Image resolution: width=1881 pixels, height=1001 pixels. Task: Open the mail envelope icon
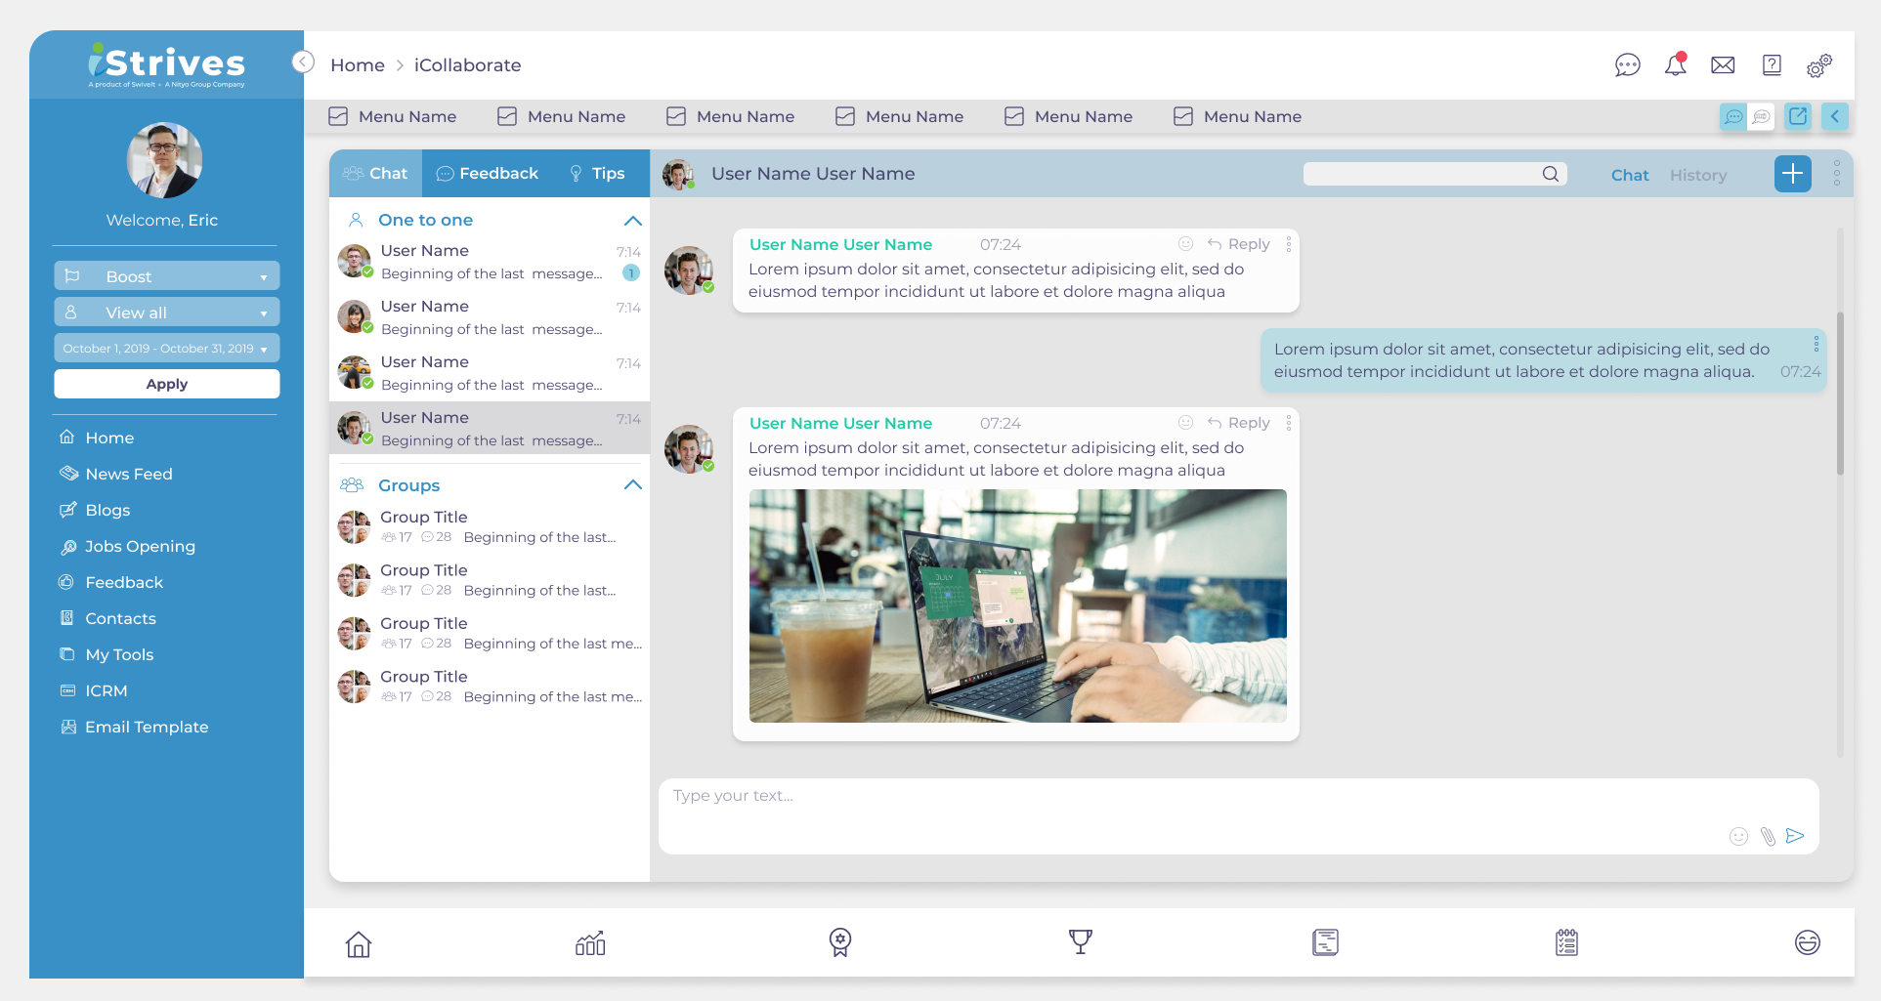(1723, 65)
